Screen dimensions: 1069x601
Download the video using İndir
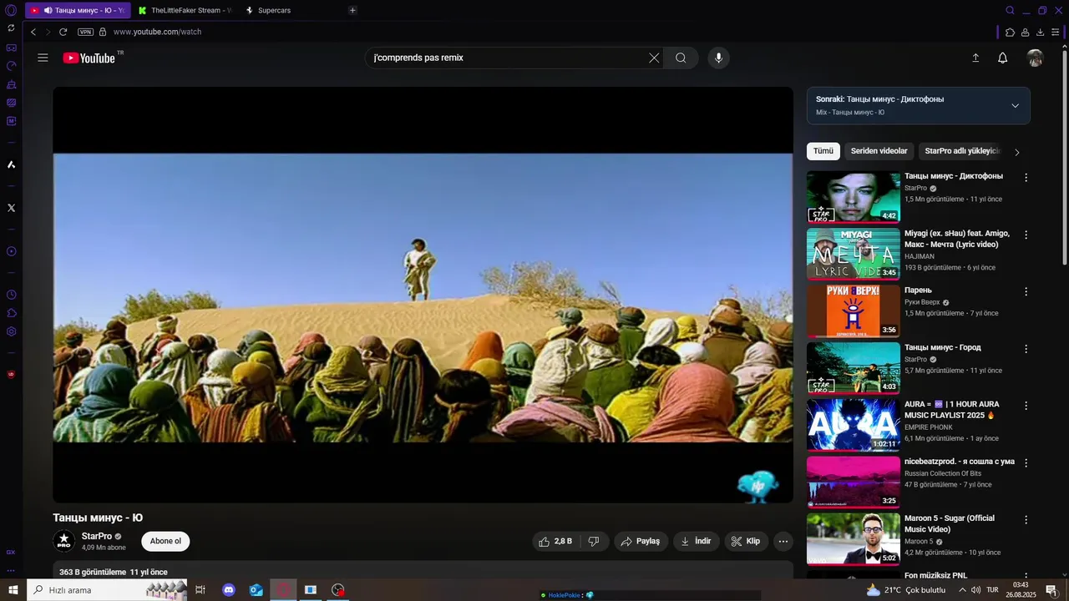point(696,541)
